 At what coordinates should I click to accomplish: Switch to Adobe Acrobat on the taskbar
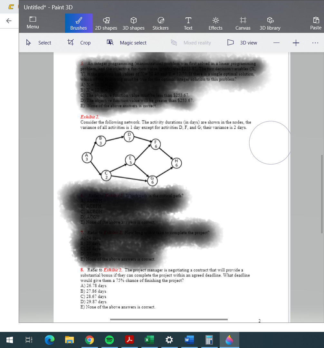(x=129, y=340)
